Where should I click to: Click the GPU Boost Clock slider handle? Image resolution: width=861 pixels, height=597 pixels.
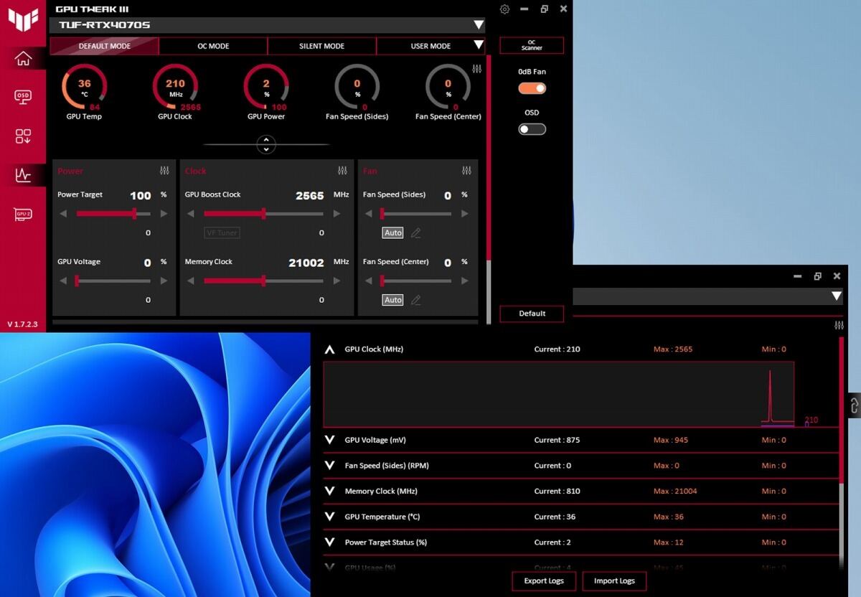(263, 214)
